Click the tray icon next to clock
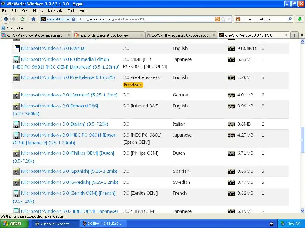 pos(283,224)
